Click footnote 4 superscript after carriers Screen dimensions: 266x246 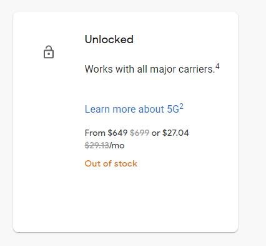(x=217, y=66)
